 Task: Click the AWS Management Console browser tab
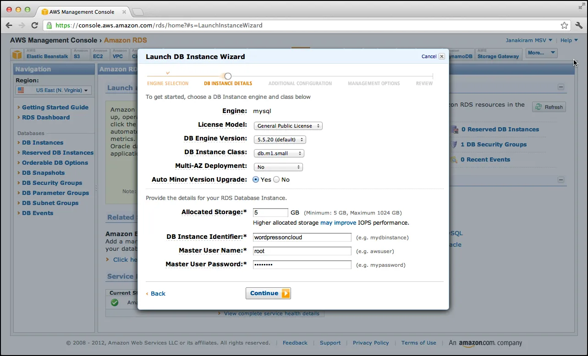point(82,11)
